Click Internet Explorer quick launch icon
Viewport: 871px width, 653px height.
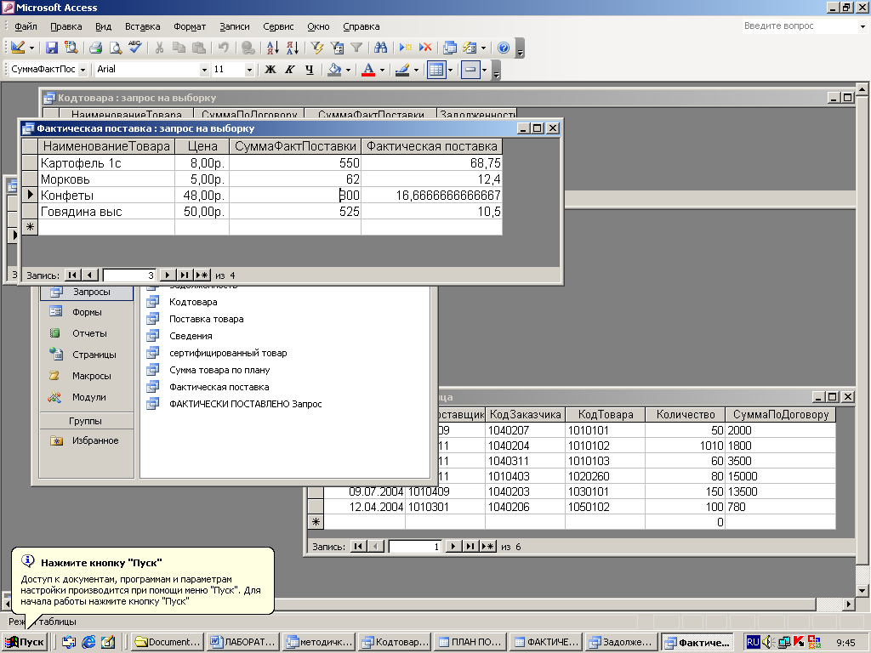88,642
